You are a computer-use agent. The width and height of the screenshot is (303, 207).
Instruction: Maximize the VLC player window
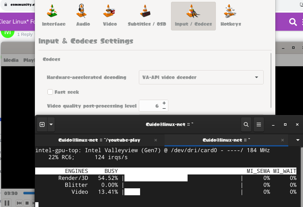click(293, 48)
